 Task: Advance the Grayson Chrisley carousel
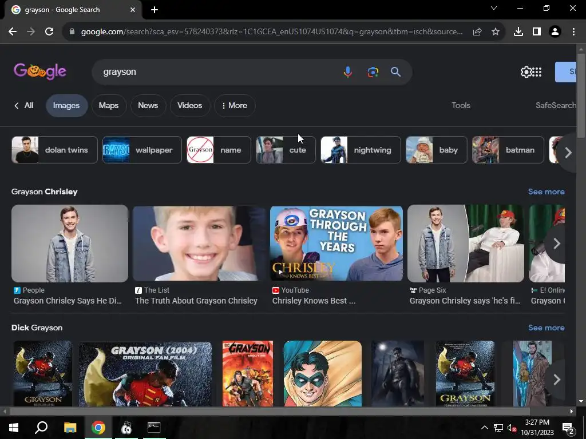pyautogui.click(x=556, y=244)
